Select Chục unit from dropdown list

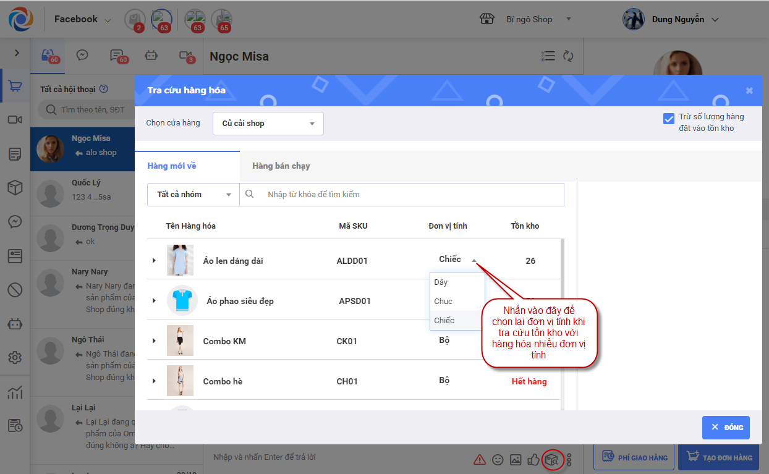click(x=444, y=302)
